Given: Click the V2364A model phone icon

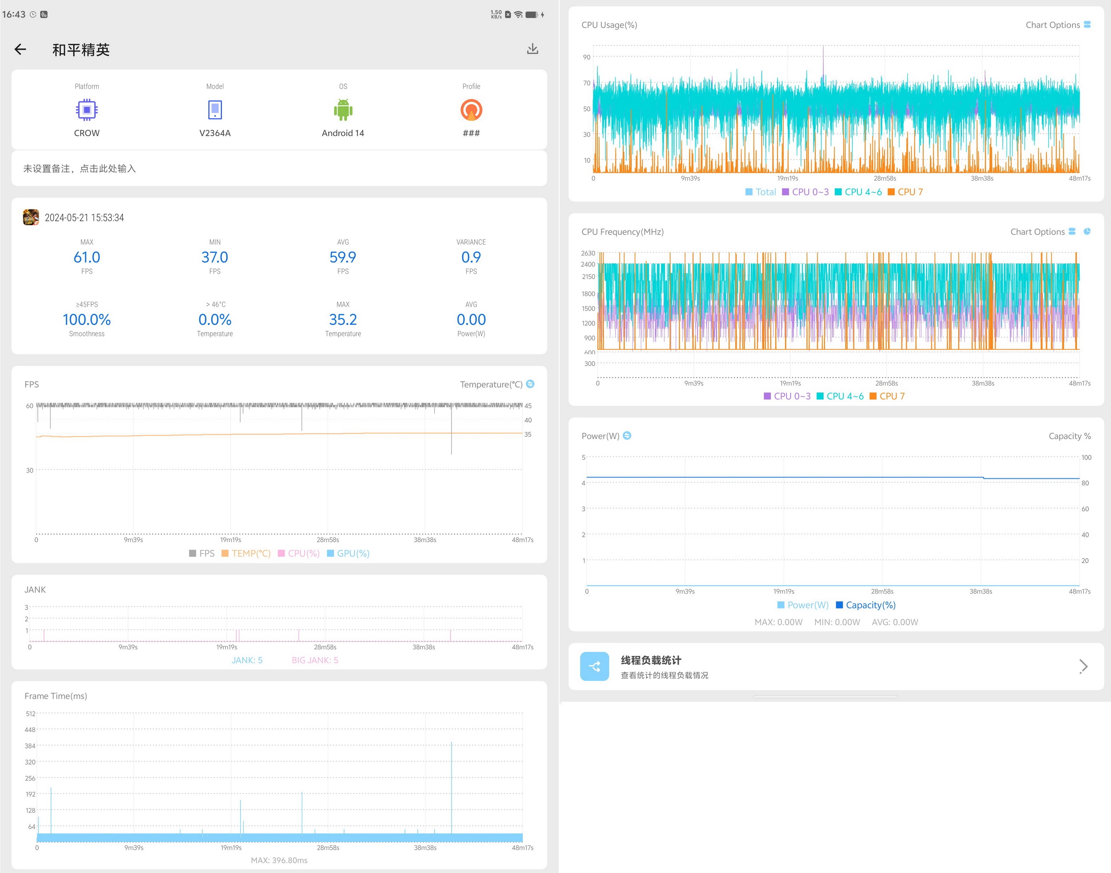Looking at the screenshot, I should pyautogui.click(x=215, y=110).
